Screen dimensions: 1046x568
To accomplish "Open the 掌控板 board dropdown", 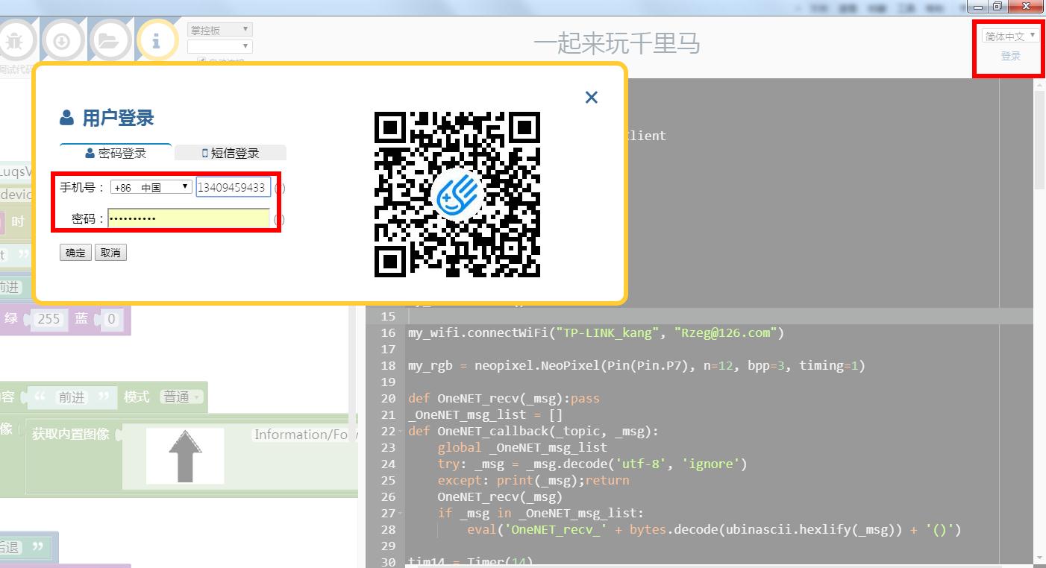I will pos(220,30).
